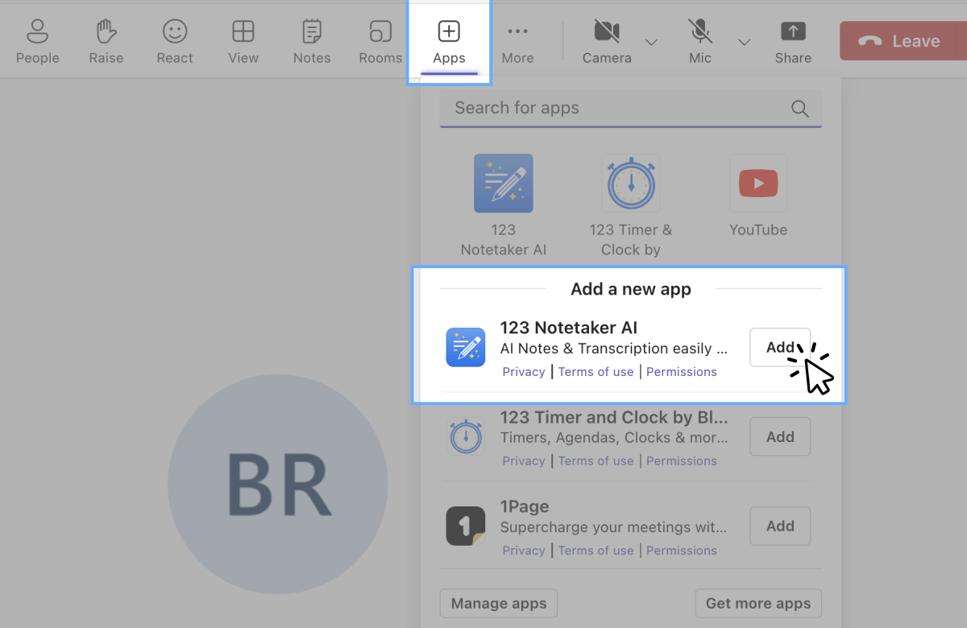The width and height of the screenshot is (967, 628).
Task: Open the View layout options
Action: coord(243,42)
